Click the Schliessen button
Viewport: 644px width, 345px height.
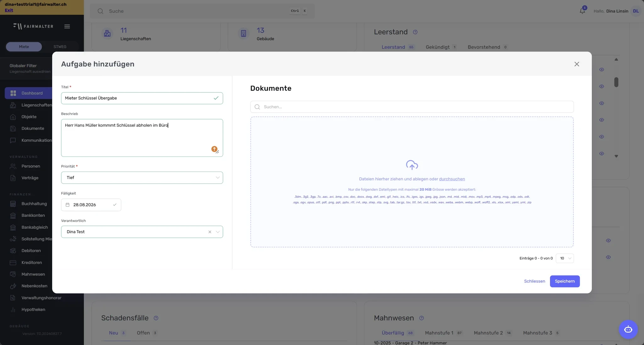pyautogui.click(x=534, y=281)
